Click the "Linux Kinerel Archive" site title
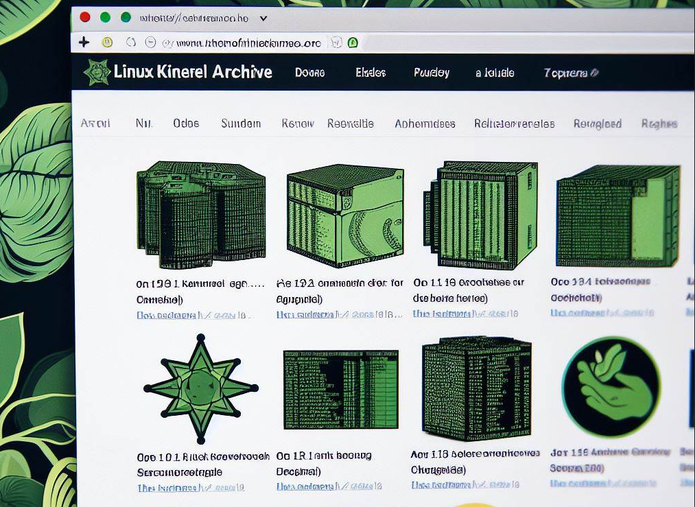 (x=192, y=72)
